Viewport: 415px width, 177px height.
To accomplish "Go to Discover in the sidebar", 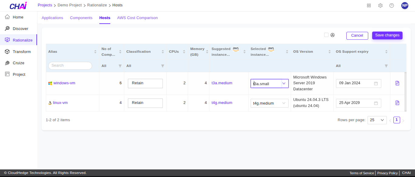I will click(20, 29).
